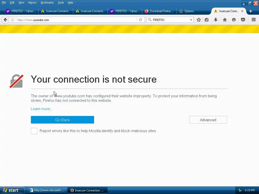Image resolution: width=259 pixels, height=194 pixels.
Task: Switch to the microsoft.com taskbar window
Action: click(x=47, y=190)
